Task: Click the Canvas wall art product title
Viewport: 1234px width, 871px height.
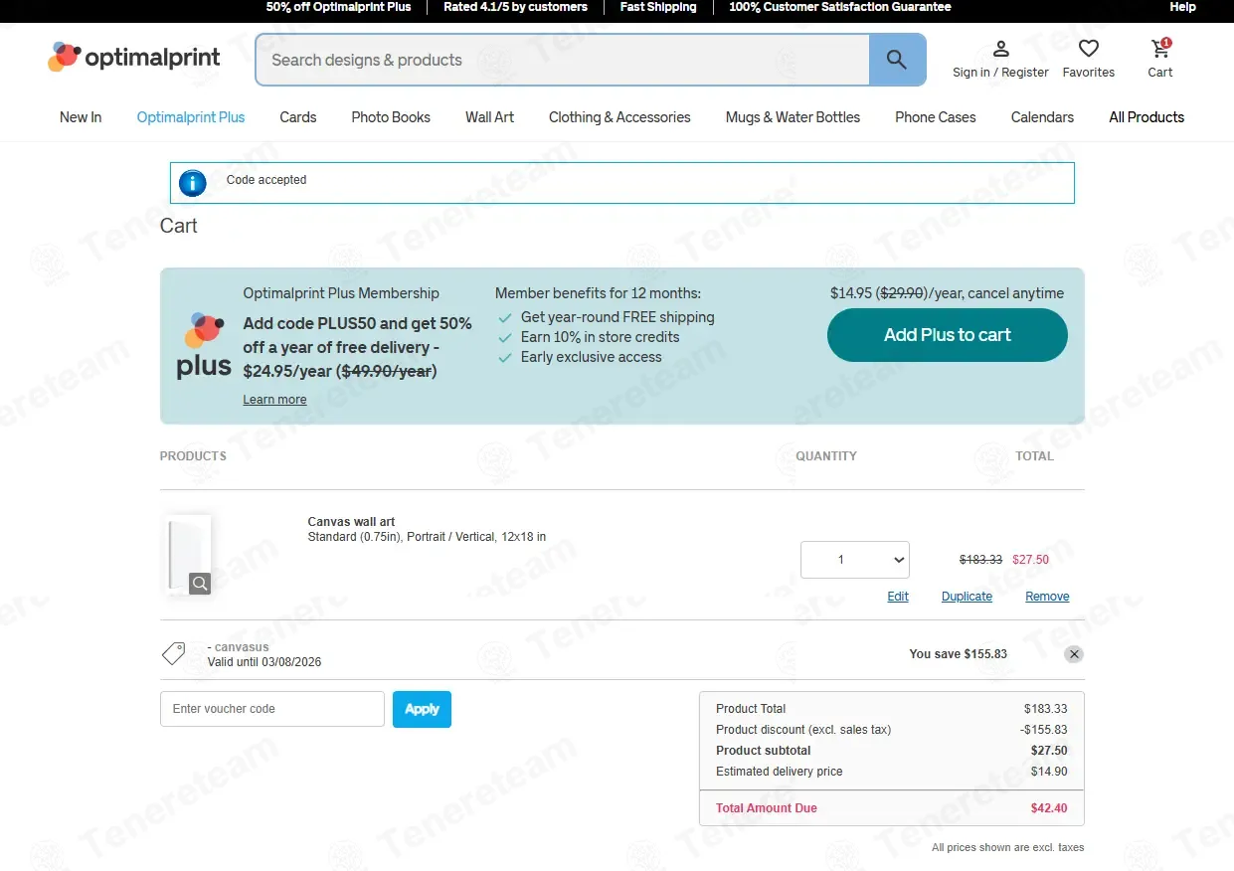Action: click(x=351, y=522)
